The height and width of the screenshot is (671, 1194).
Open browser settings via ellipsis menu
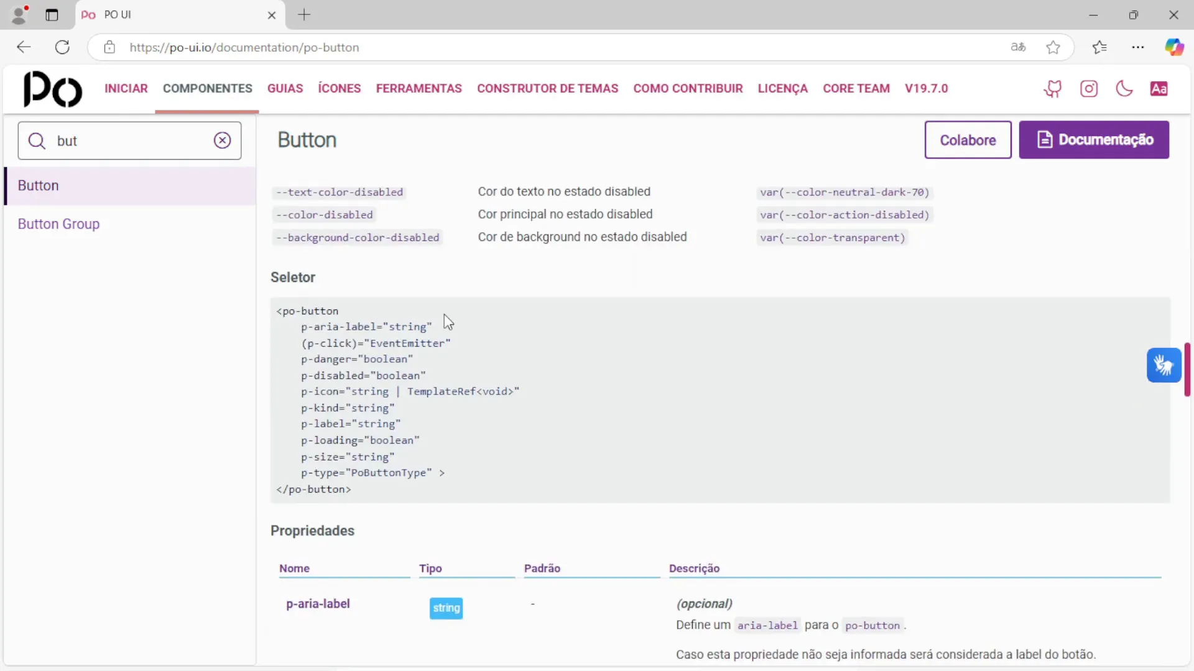tap(1138, 47)
